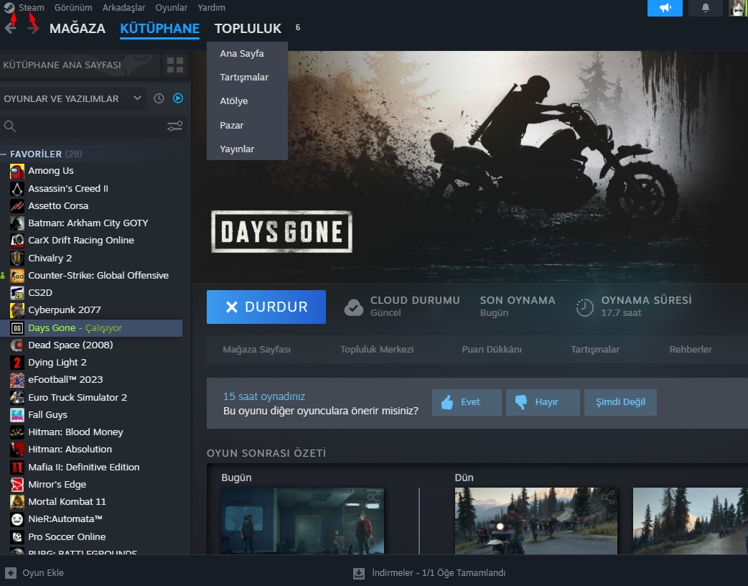The height and width of the screenshot is (586, 748).
Task: Open the notifications bell
Action: click(x=705, y=8)
